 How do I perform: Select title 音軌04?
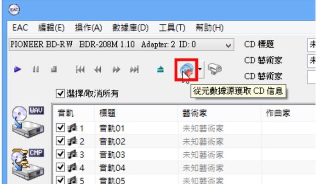click(x=112, y=168)
